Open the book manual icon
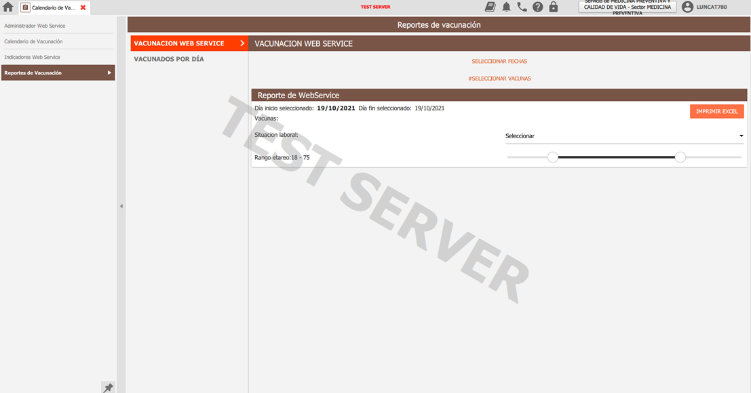 tap(490, 7)
